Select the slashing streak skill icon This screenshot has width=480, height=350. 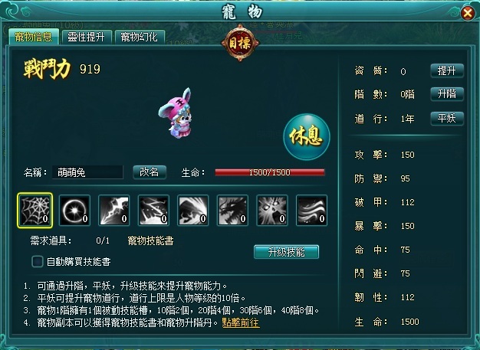click(x=153, y=211)
